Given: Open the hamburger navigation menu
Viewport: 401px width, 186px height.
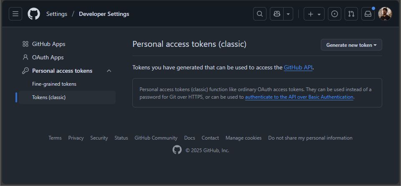Looking at the screenshot, I should 15,14.
